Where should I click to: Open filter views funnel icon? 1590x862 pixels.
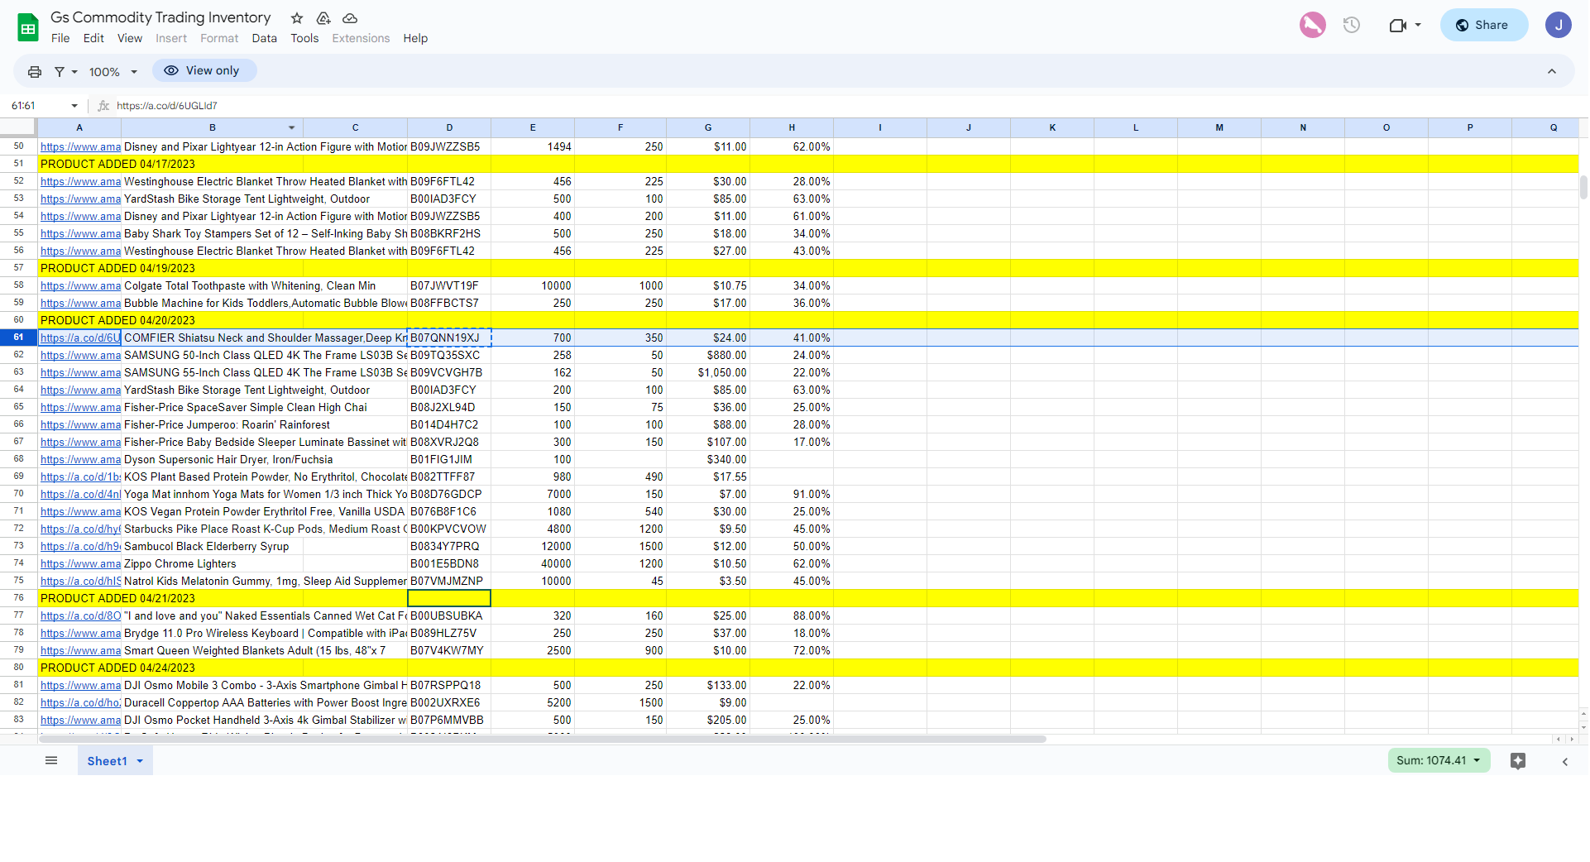(x=60, y=72)
